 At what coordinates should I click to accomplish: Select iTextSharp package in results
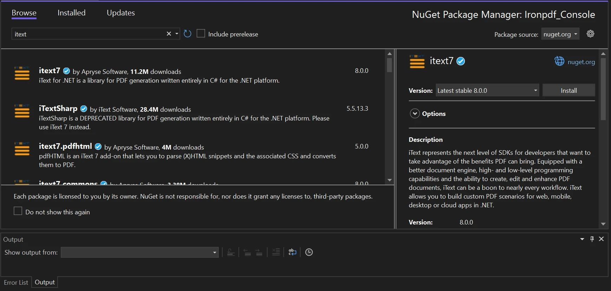[x=58, y=108]
